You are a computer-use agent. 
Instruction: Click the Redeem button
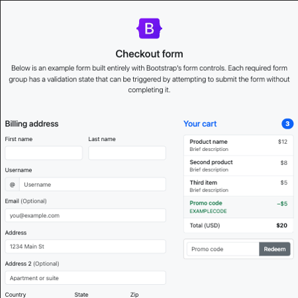point(275,249)
